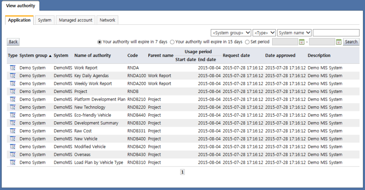The image size is (365, 190).
Task: Click the Back button
Action: pos(13,42)
